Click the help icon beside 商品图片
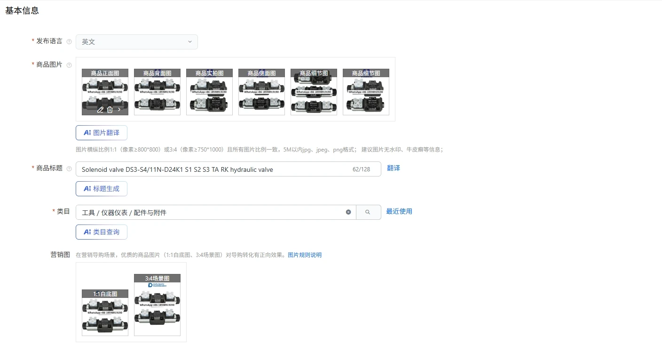 click(x=69, y=65)
